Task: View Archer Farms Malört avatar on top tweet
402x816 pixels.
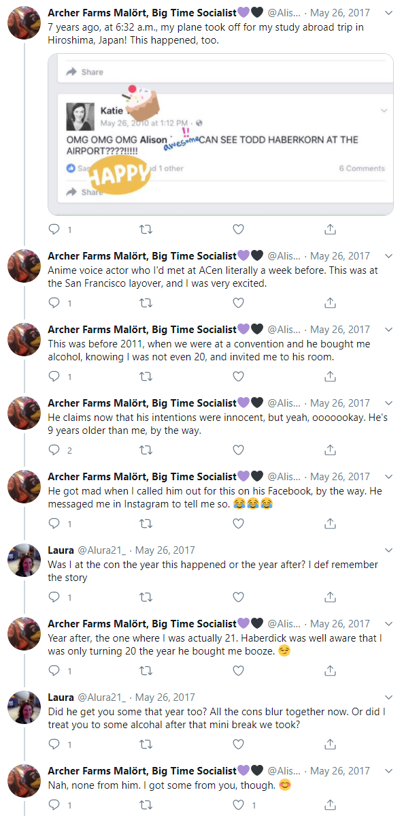Action: pos(24,21)
